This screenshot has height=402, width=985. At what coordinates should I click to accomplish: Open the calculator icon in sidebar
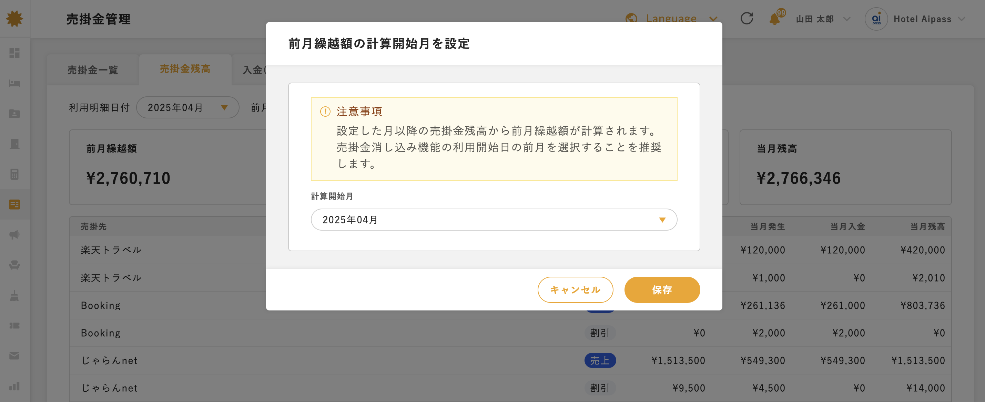coord(14,174)
